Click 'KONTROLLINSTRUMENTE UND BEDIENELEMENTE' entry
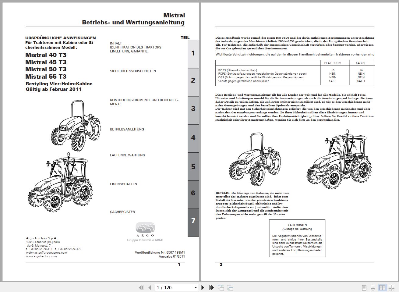 (x=144, y=102)
